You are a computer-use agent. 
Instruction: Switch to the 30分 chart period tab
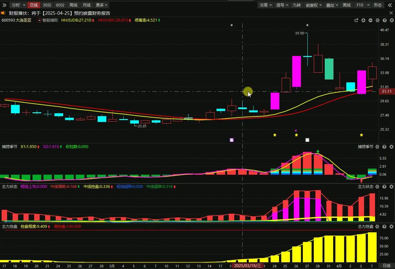point(47,5)
